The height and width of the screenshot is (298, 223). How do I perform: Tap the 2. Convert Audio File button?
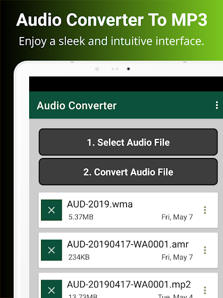(128, 172)
